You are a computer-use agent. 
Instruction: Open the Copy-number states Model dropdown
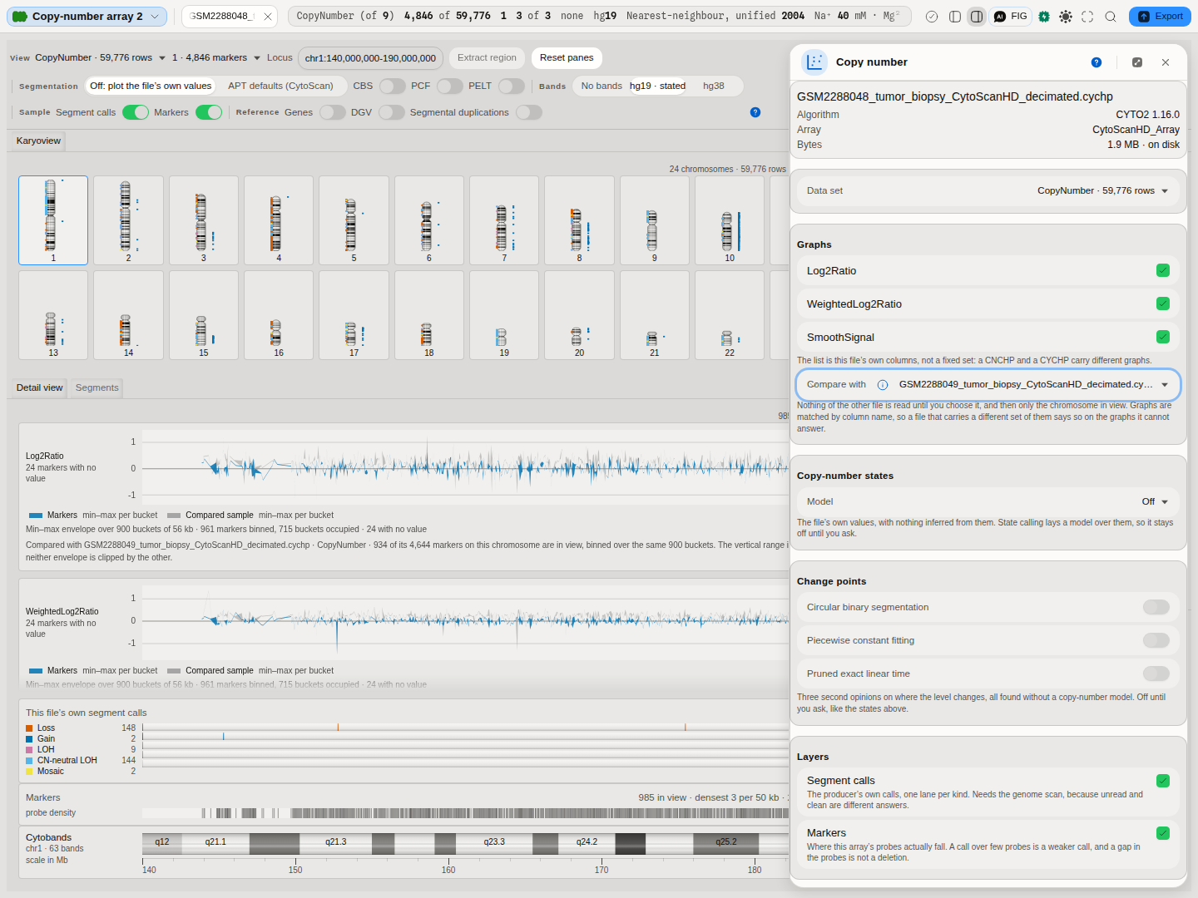988,501
